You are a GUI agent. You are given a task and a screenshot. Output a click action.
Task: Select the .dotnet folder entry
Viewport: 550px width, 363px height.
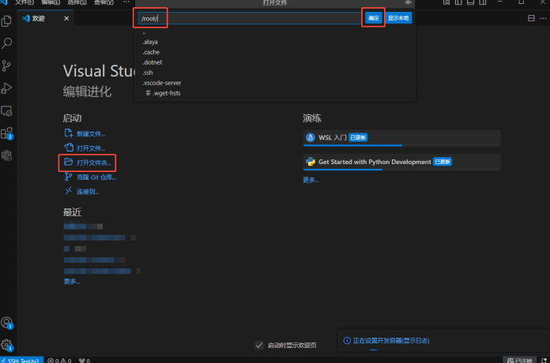[275, 62]
